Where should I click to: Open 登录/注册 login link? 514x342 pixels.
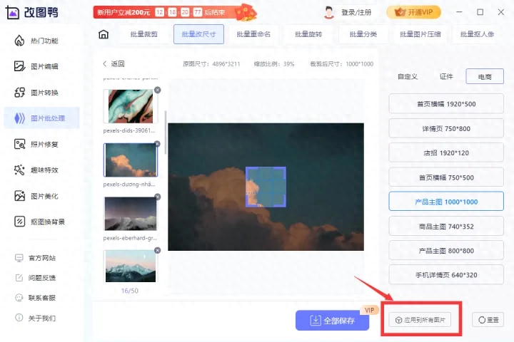pyautogui.click(x=356, y=12)
